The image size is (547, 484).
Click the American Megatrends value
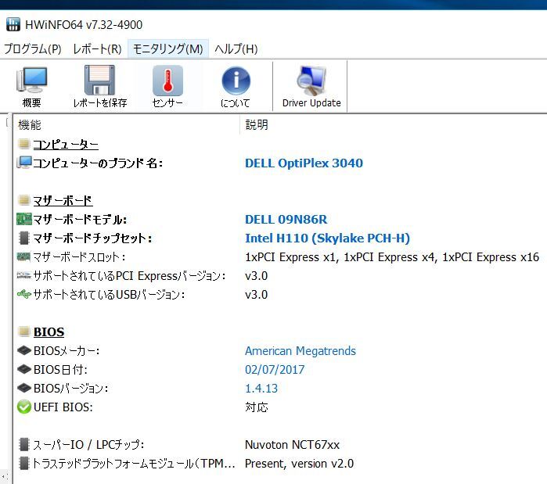pyautogui.click(x=300, y=351)
